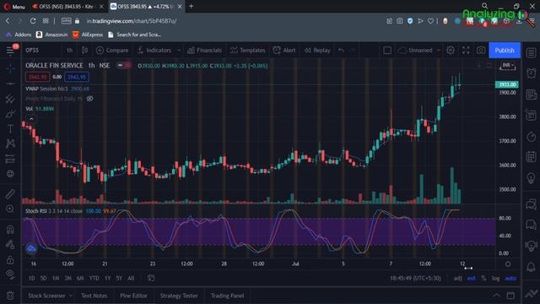Activate the zoom in tool
Viewport: 540px width, 304px height.
[10, 209]
